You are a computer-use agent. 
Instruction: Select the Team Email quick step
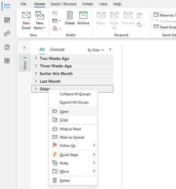click(x=165, y=27)
